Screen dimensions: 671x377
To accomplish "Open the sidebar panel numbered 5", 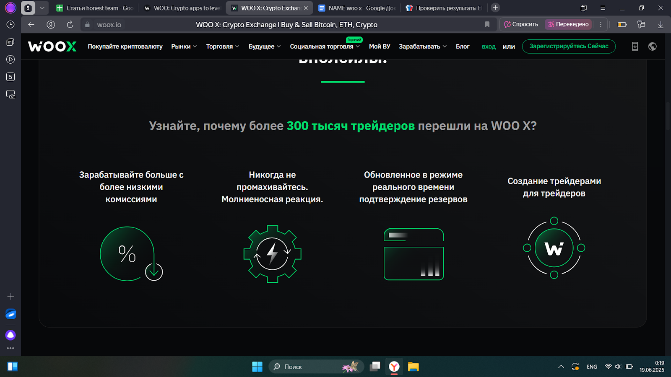I will (x=10, y=77).
